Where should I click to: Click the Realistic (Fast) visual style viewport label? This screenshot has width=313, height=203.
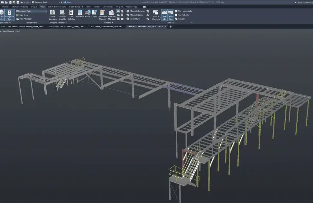(x=14, y=31)
